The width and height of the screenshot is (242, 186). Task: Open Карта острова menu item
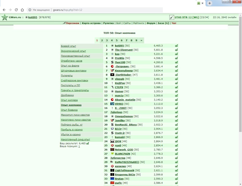click(x=91, y=23)
